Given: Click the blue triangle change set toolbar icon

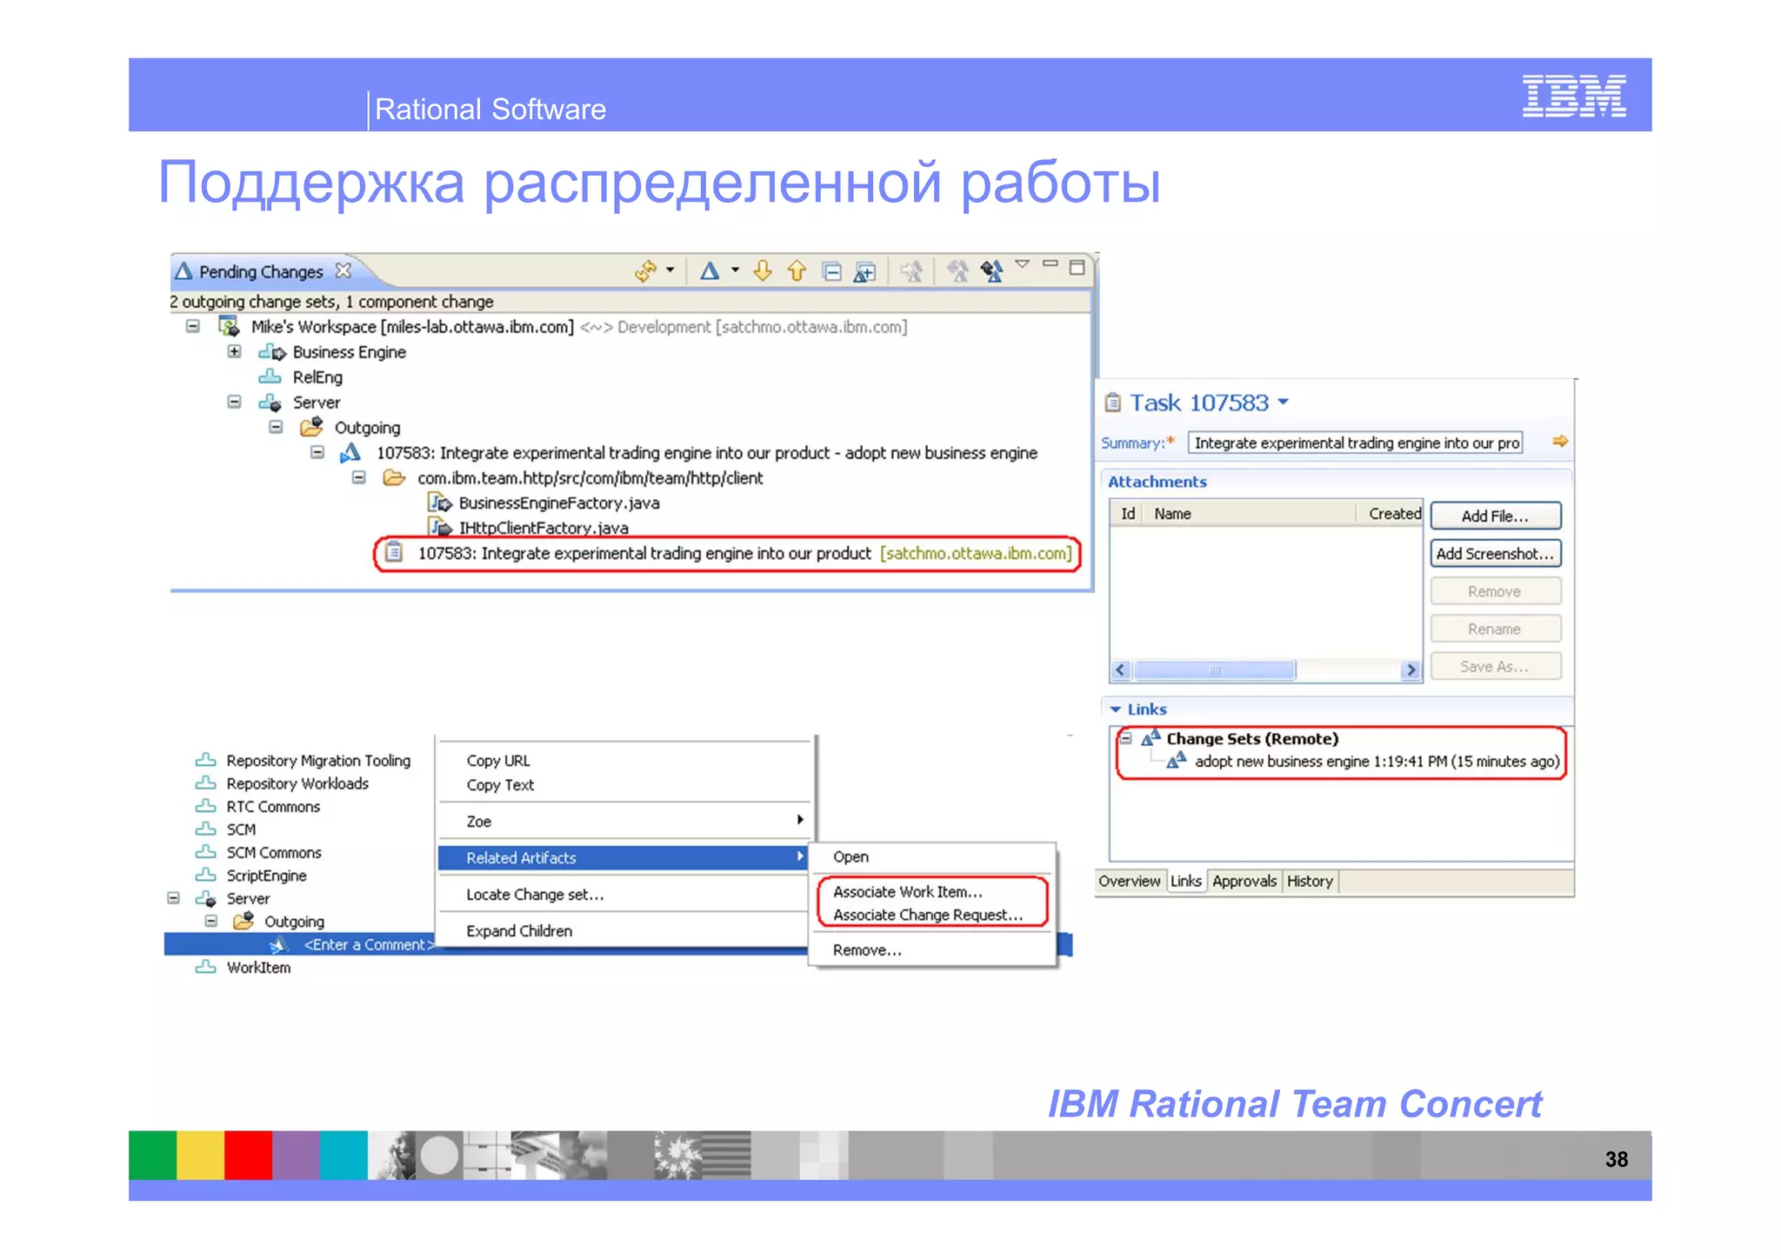Looking at the screenshot, I should (x=710, y=271).
